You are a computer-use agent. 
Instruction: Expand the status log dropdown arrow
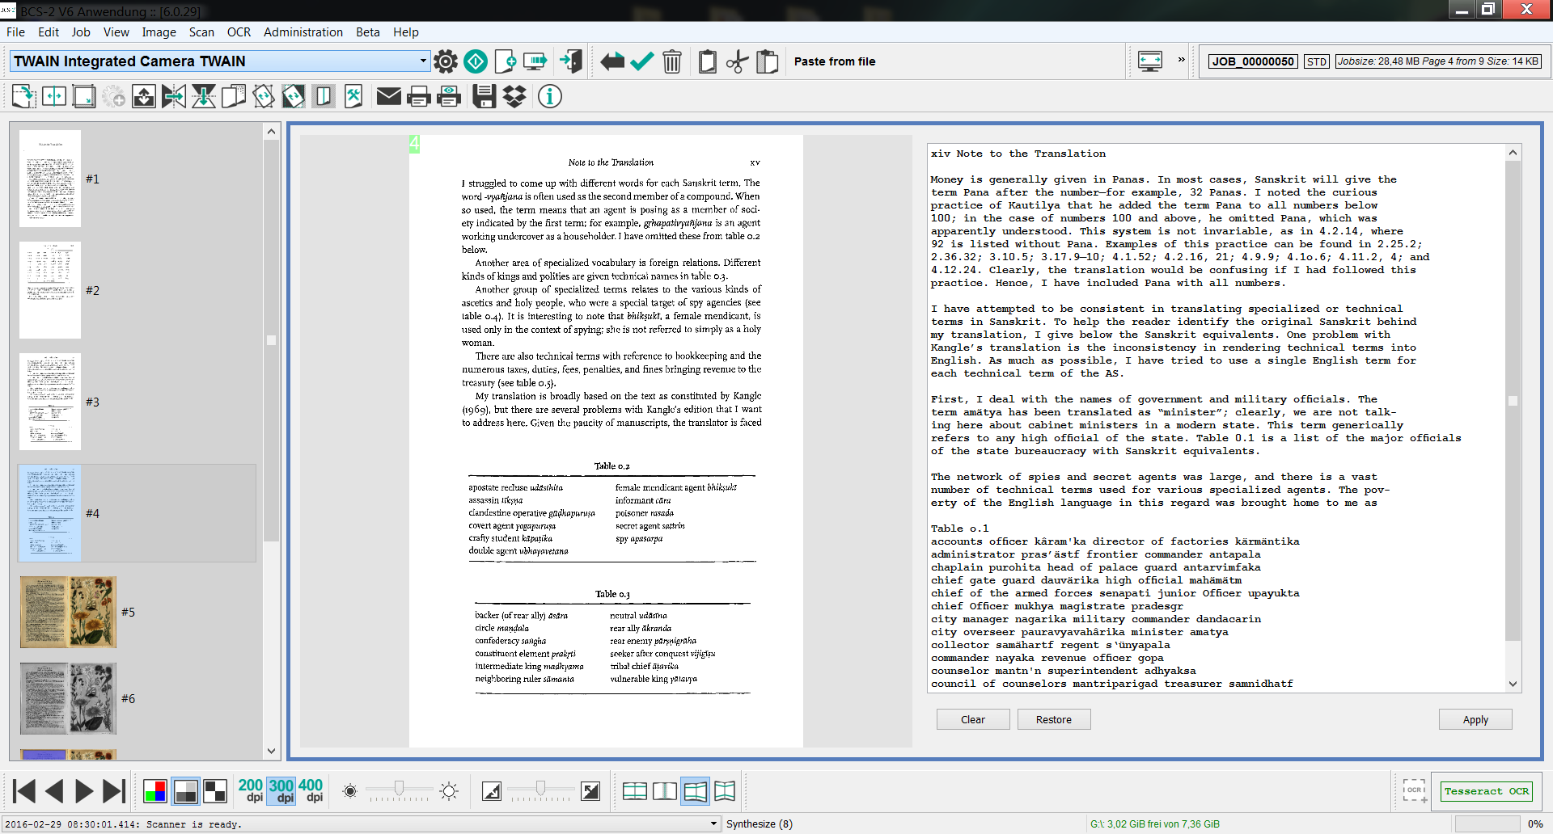pos(713,823)
